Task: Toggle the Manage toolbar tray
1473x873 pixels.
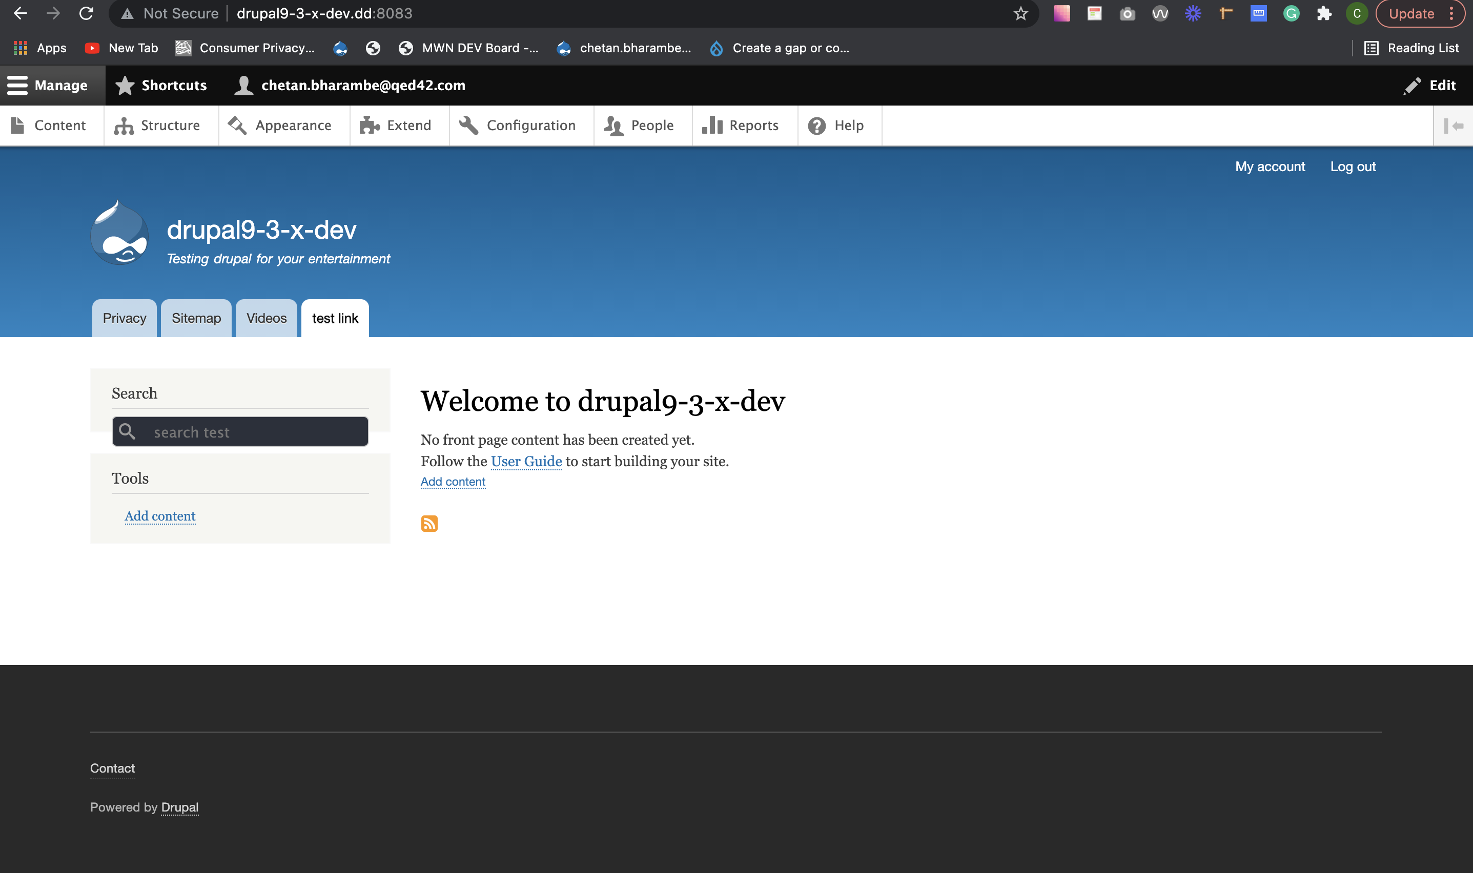Action: click(x=48, y=85)
